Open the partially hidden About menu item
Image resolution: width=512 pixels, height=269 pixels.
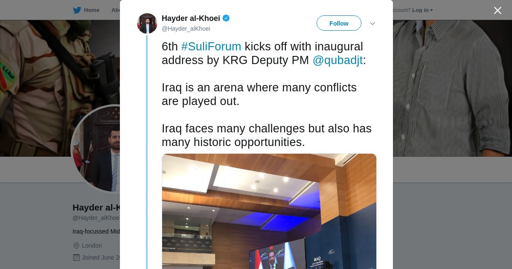[116, 10]
